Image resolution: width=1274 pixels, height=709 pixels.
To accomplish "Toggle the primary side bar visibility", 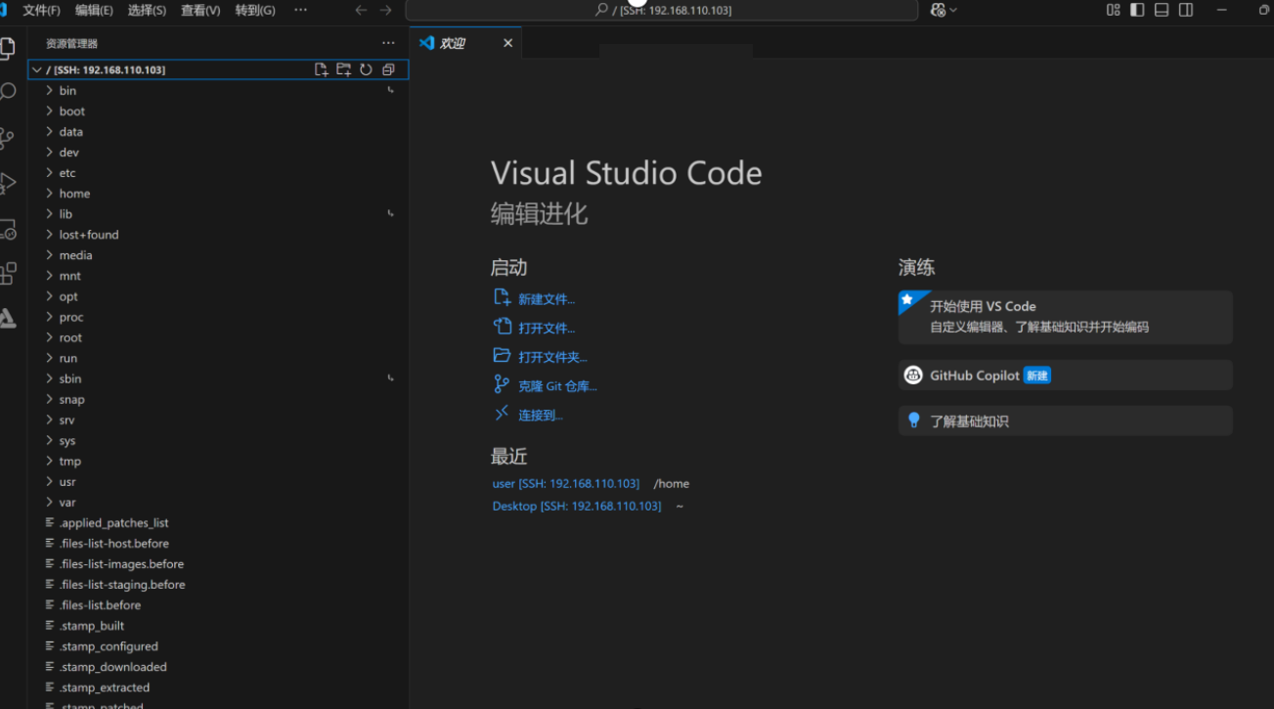I will tap(1137, 10).
